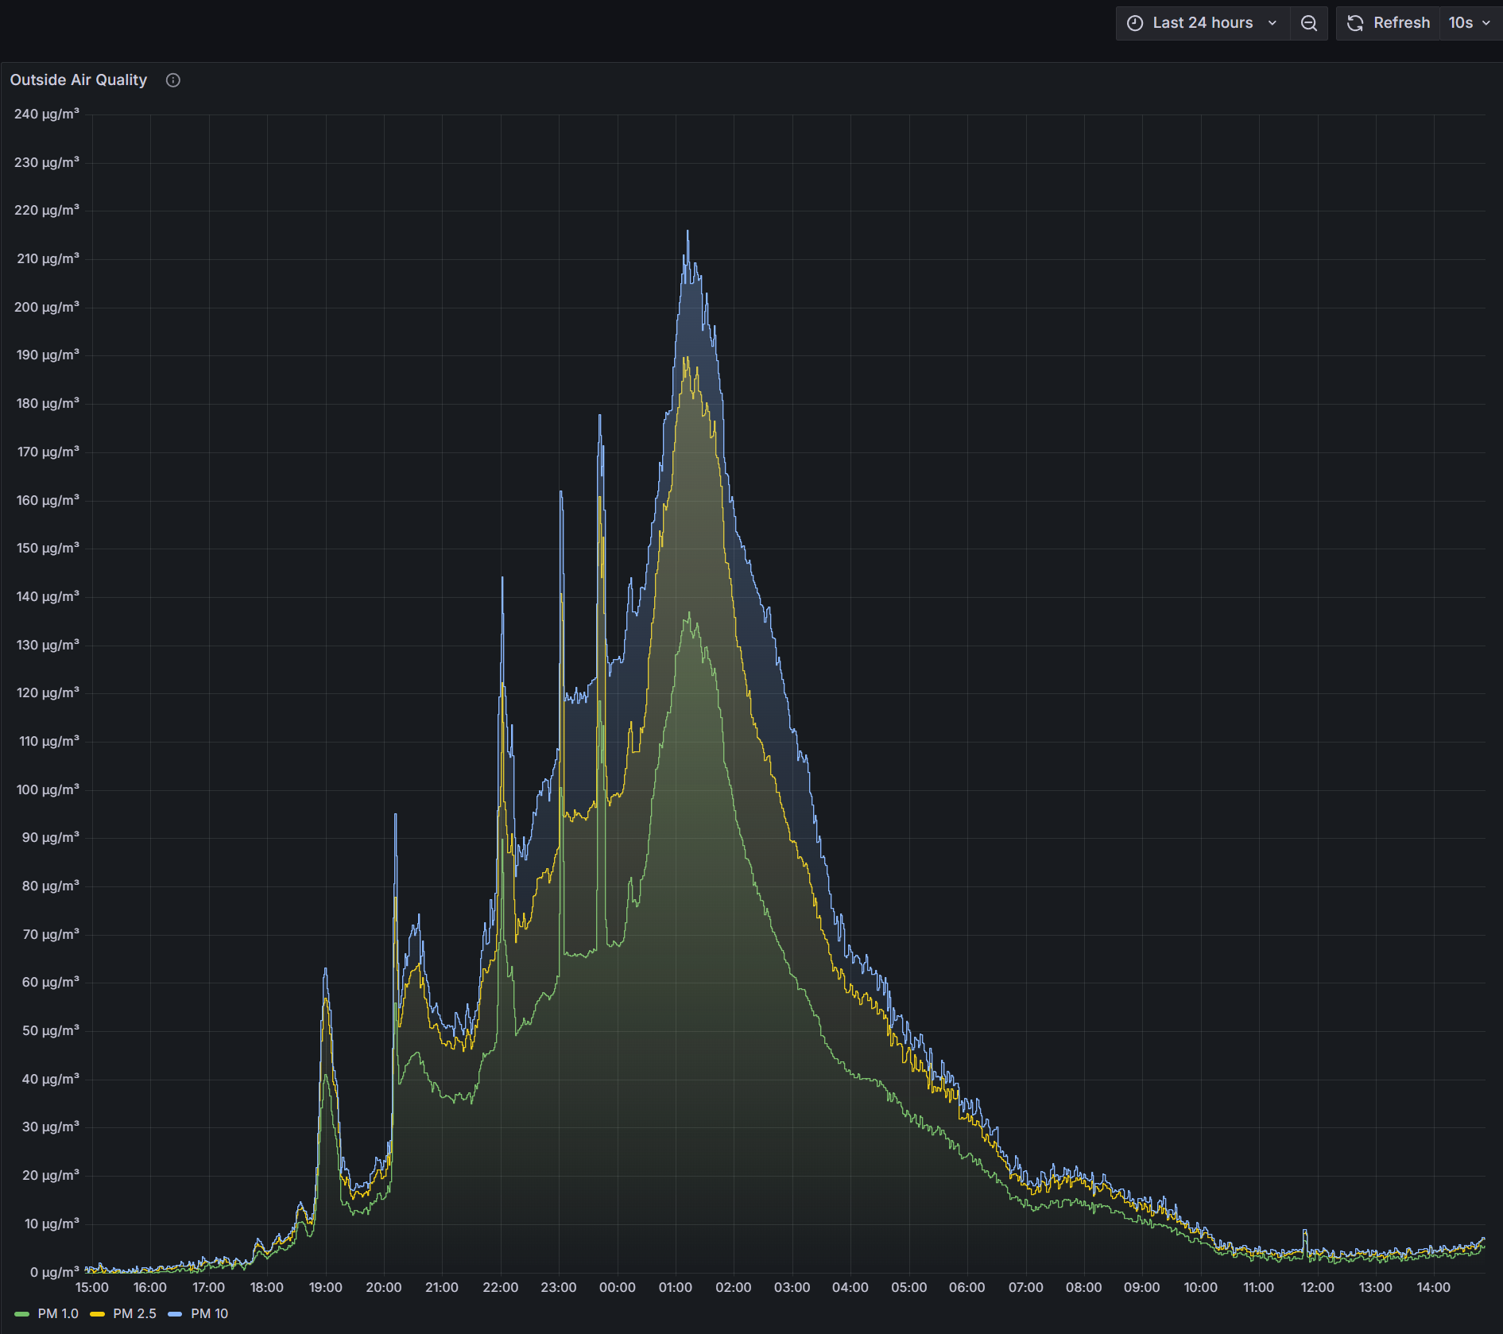Image resolution: width=1503 pixels, height=1334 pixels.
Task: Click the small PM 10 spike before 12:00
Action: (1305, 1231)
